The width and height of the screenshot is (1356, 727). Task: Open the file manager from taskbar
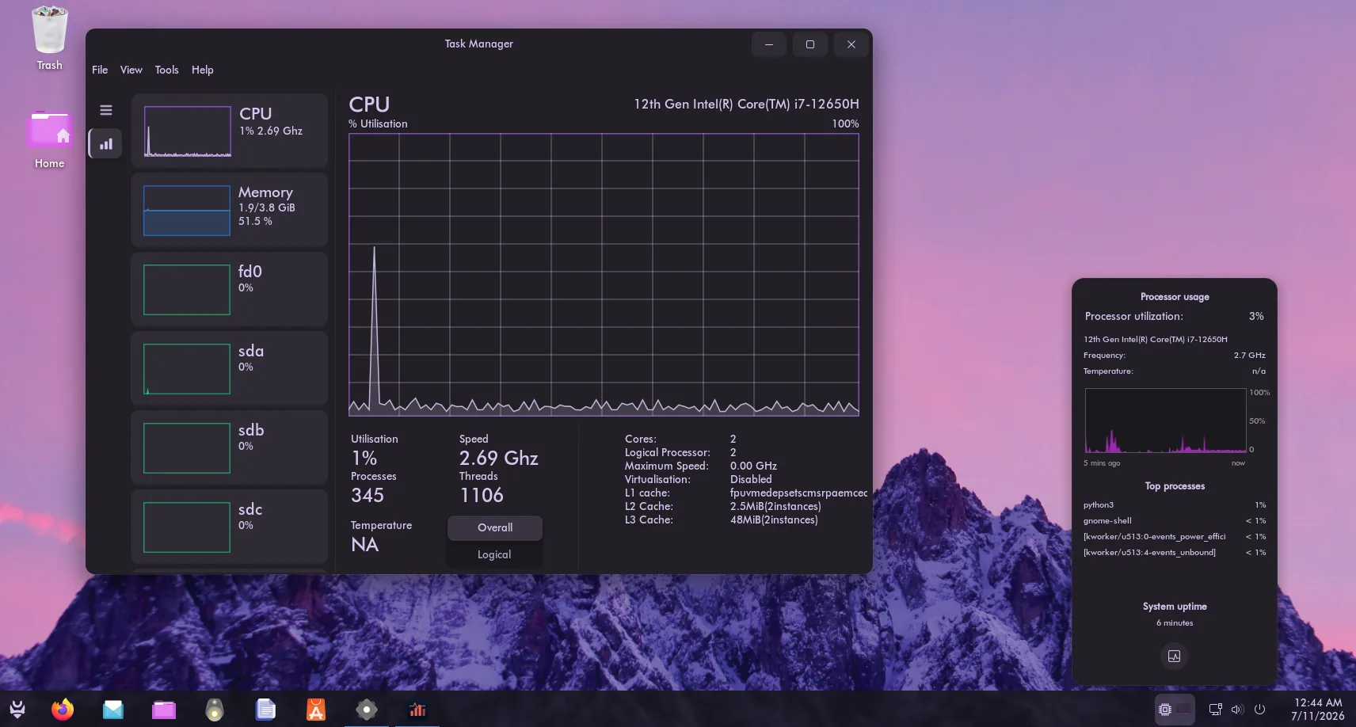164,710
